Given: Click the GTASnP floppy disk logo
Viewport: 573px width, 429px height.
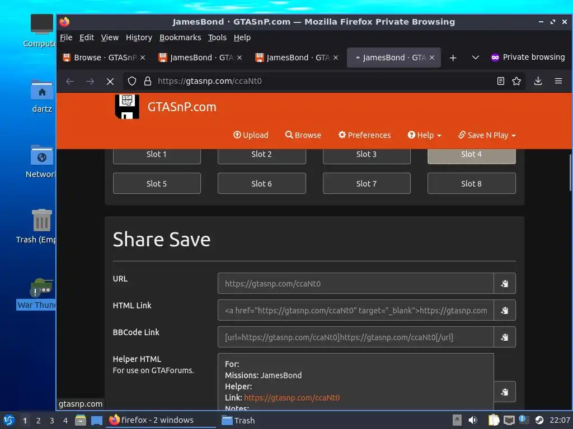Looking at the screenshot, I should point(127,107).
